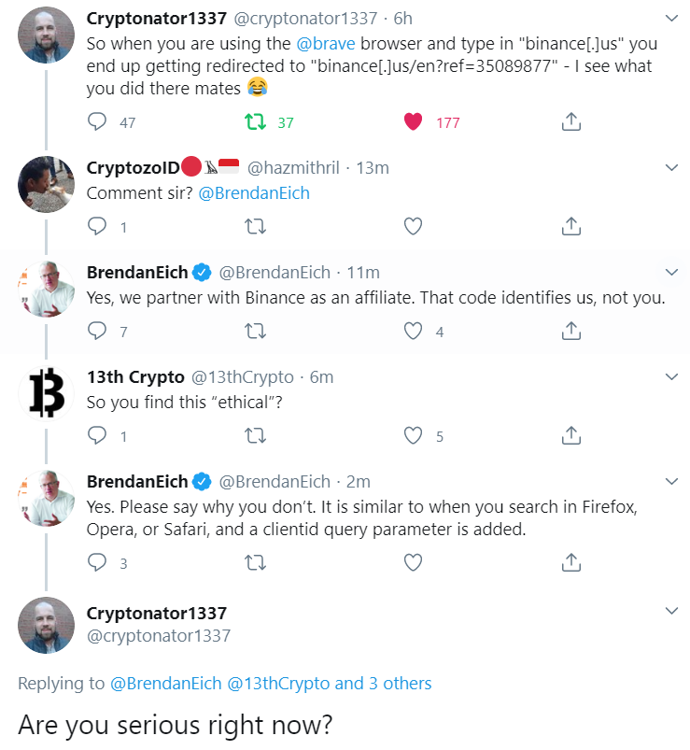Retweet 13th Crypto's tweet
Viewport: 690px width, 750px height.
(x=255, y=435)
